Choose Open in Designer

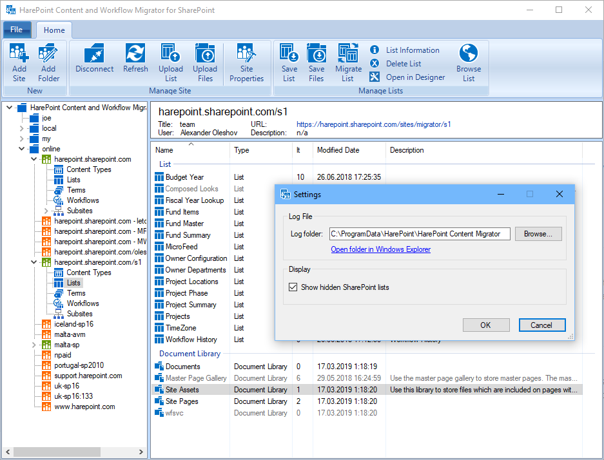pyautogui.click(x=407, y=77)
